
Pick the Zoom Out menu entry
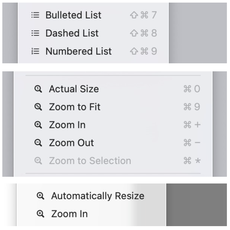[71, 143]
